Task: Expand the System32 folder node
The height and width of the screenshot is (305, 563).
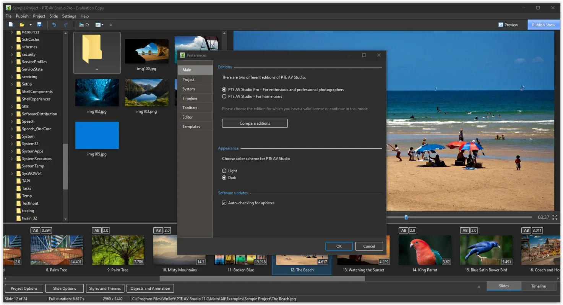Action: pos(12,144)
